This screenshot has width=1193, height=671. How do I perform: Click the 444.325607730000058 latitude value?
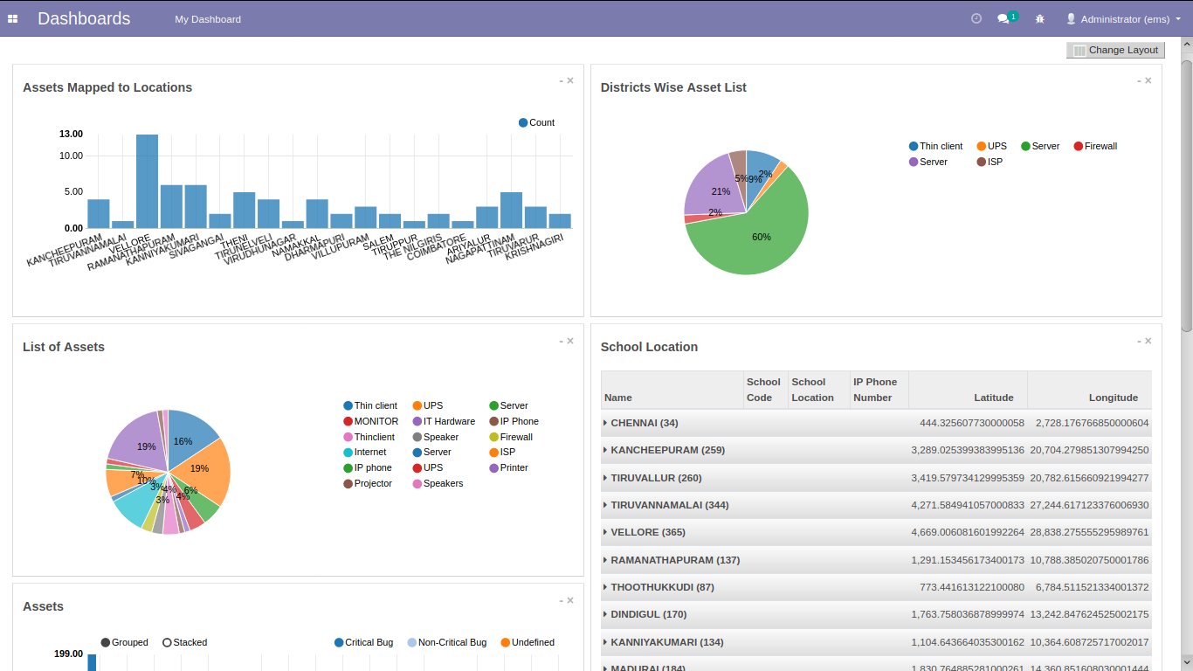[972, 423]
